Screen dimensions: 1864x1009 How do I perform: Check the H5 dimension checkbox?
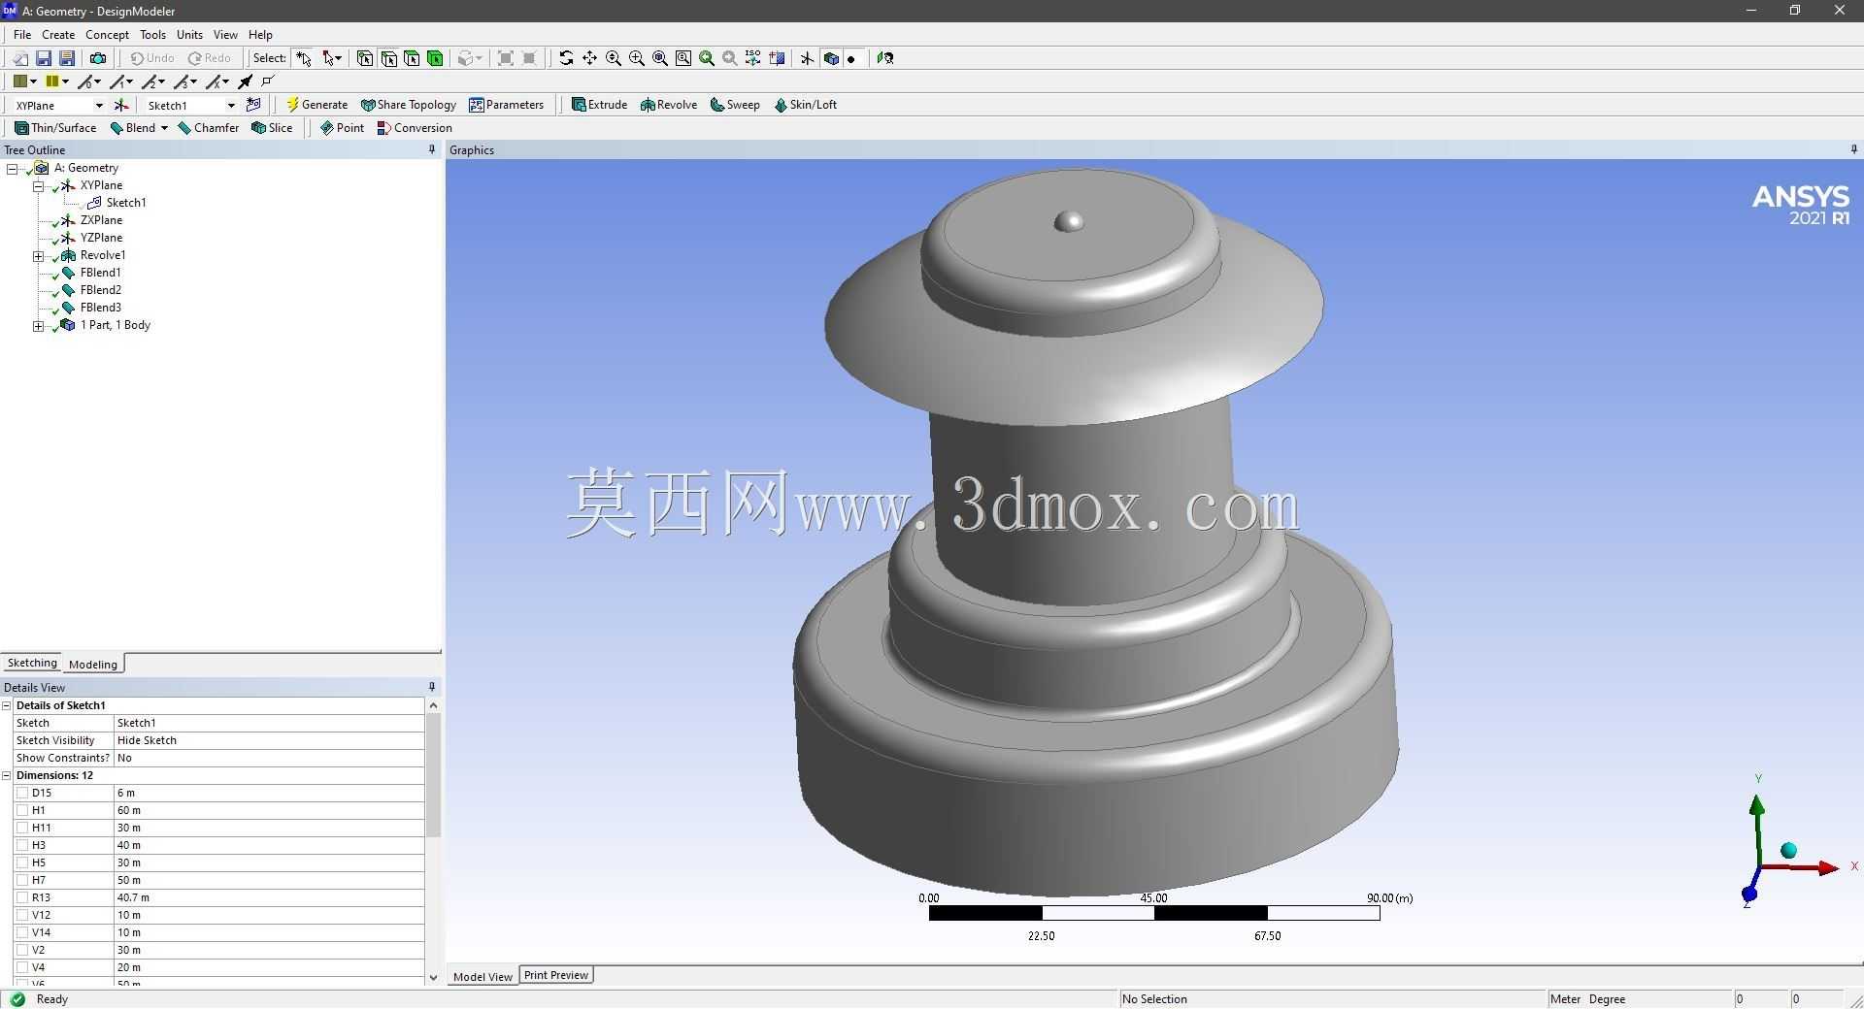click(22, 863)
